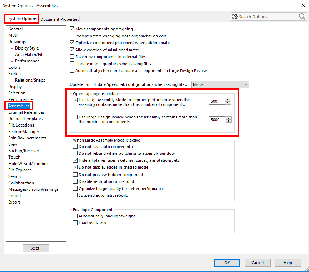Toggle Move components by dragging checkbox

coord(72,29)
